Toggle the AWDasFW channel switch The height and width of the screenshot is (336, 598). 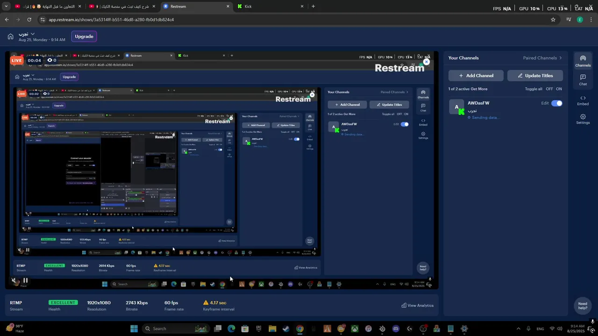pos(556,103)
